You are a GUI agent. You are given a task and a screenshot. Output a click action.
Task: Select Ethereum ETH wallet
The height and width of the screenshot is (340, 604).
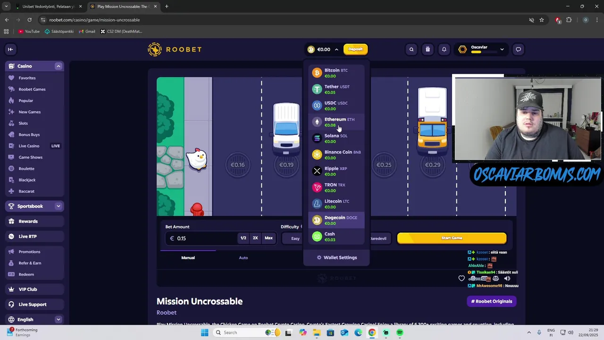(336, 122)
